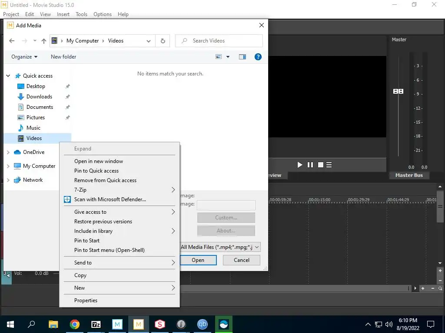
Task: Open the dialog Help question-mark icon
Action: click(258, 57)
